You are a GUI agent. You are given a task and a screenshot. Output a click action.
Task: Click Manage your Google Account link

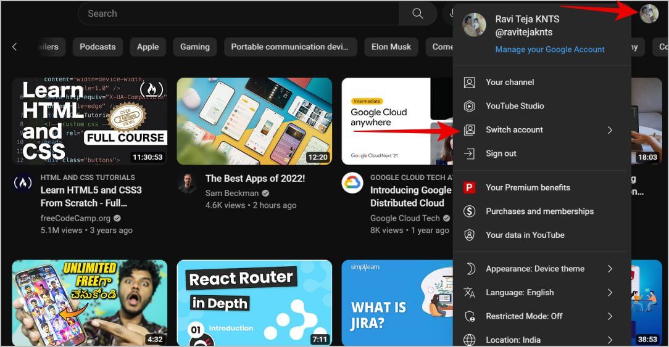click(549, 49)
